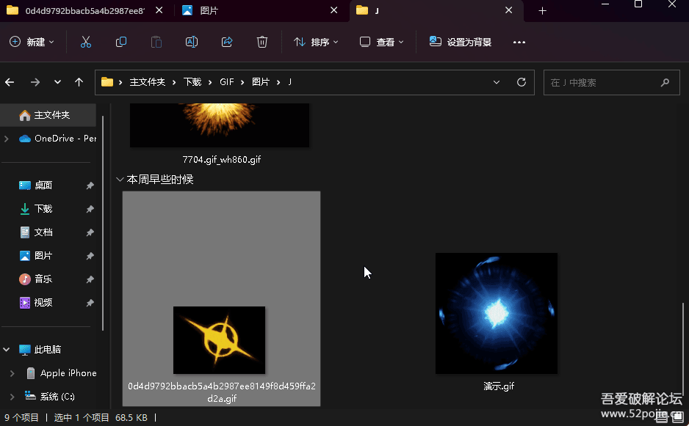
Task: Select the 0d4d9792...d2a.gif yellow star thumbnail
Action: pos(220,340)
